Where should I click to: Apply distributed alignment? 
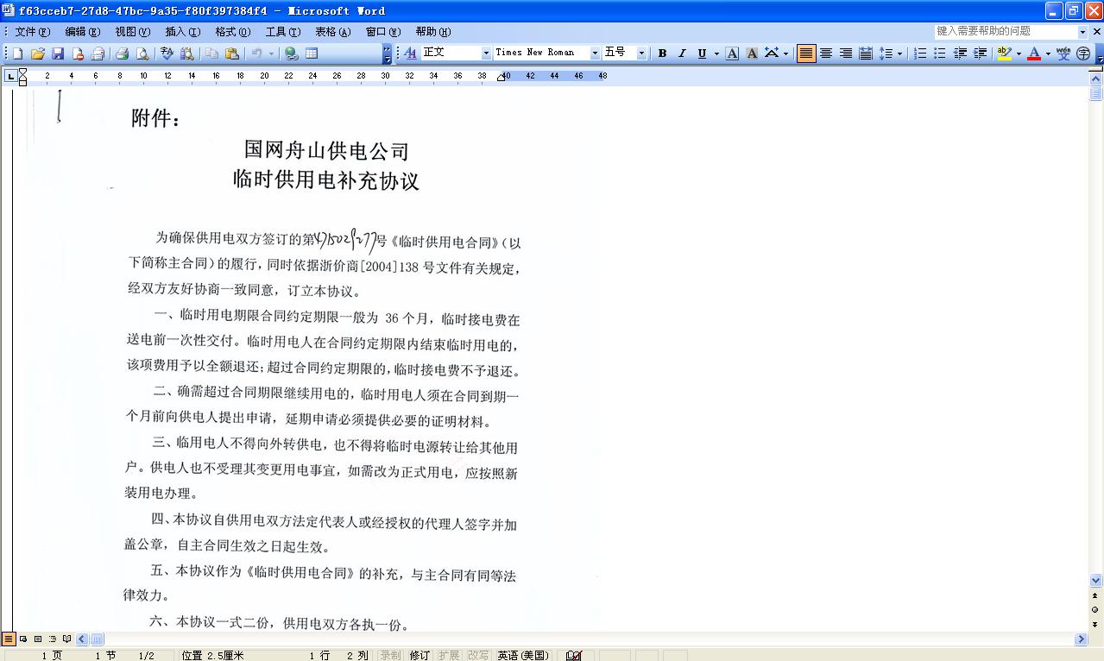tap(866, 54)
